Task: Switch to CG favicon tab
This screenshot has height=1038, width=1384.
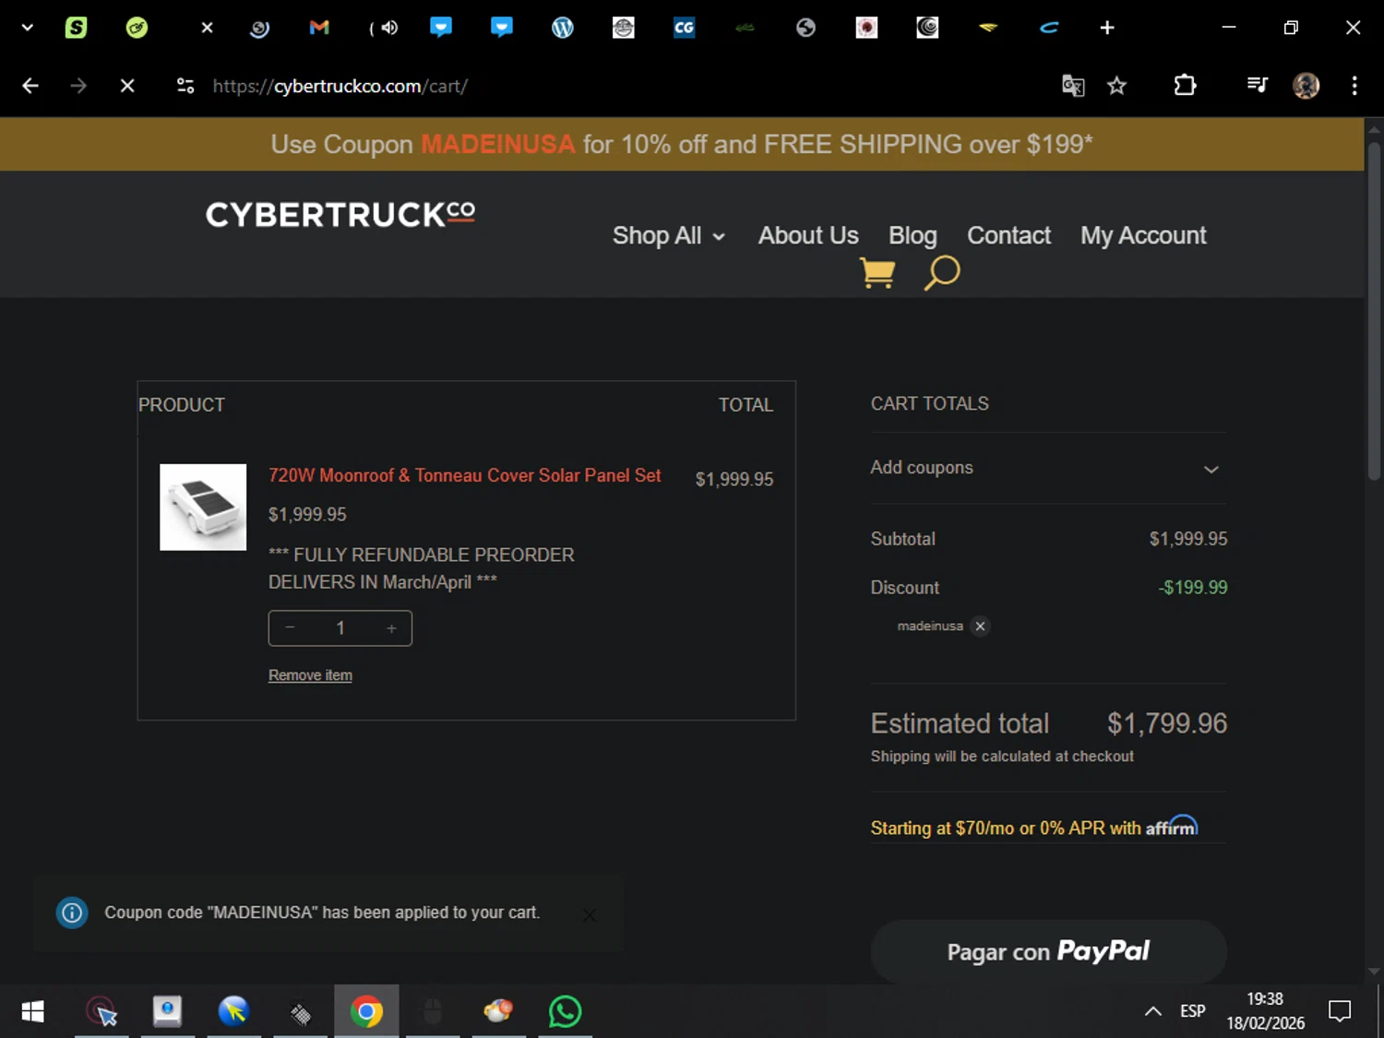Action: point(684,28)
